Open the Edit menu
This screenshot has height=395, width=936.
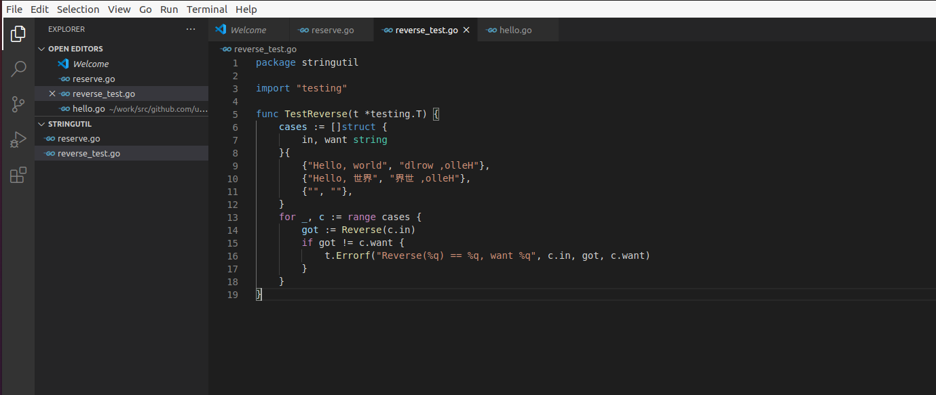point(39,9)
